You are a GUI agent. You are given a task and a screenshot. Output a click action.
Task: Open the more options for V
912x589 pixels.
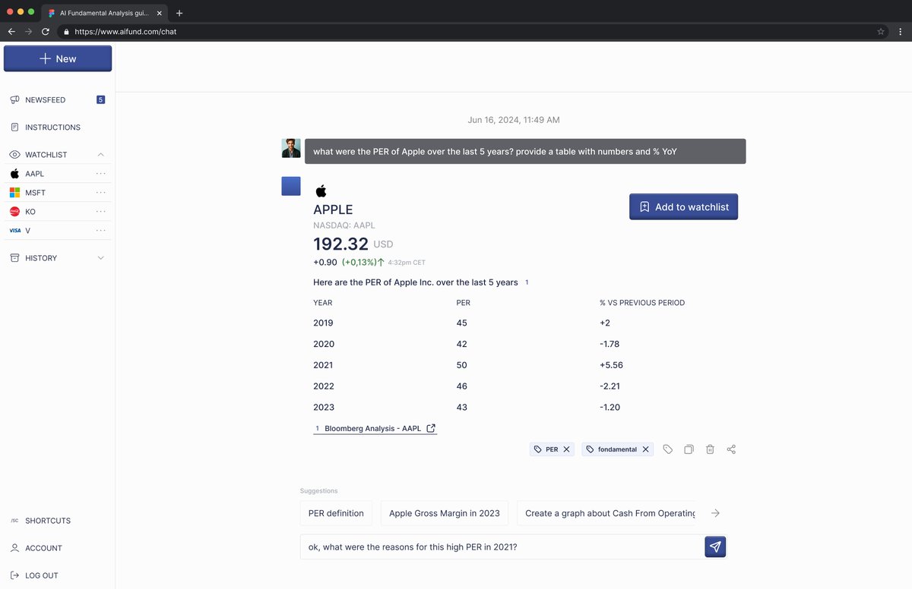pos(101,230)
